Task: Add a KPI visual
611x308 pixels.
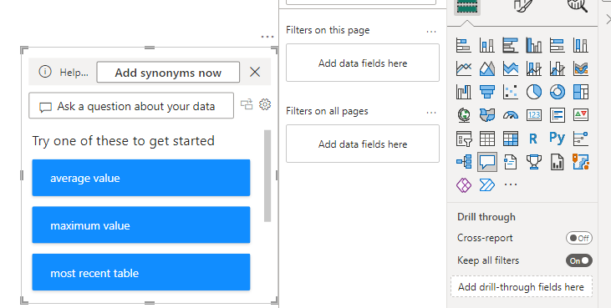Action: point(581,115)
